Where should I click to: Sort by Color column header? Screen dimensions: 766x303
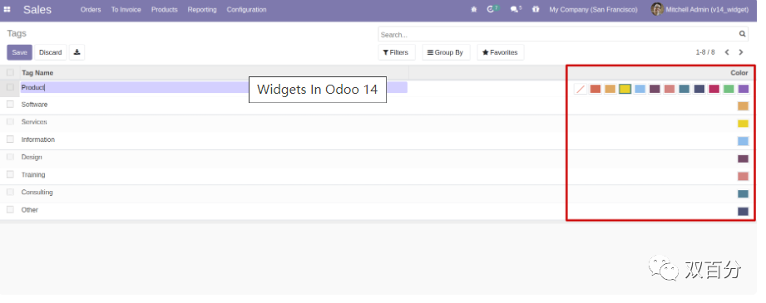(739, 73)
